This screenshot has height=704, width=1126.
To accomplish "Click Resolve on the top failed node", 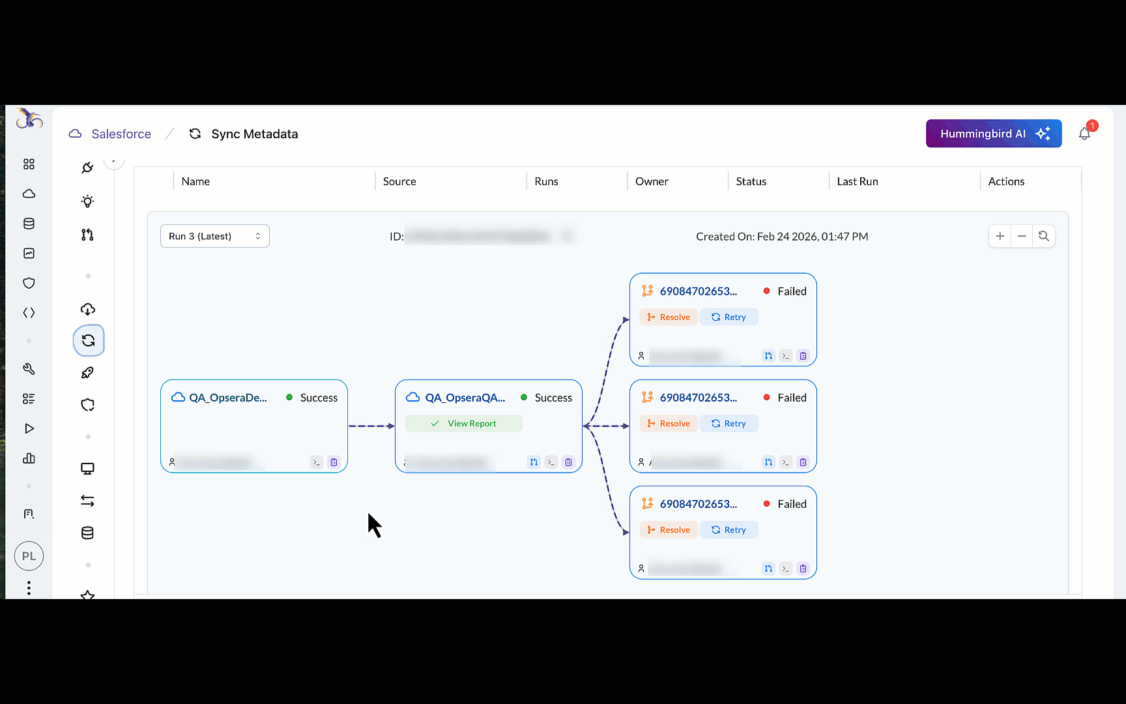I will 669,317.
